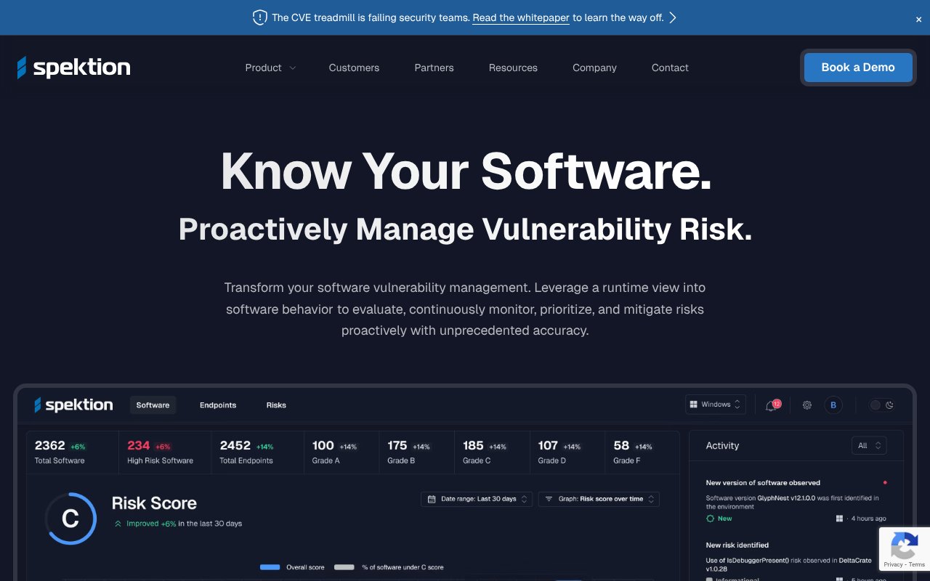This screenshot has height=581, width=930.
Task: Click the Book a Demo button
Action: [x=857, y=68]
